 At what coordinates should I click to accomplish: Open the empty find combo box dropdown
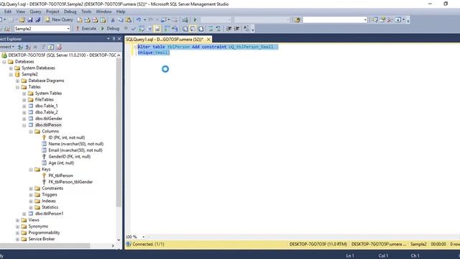coord(365,19)
